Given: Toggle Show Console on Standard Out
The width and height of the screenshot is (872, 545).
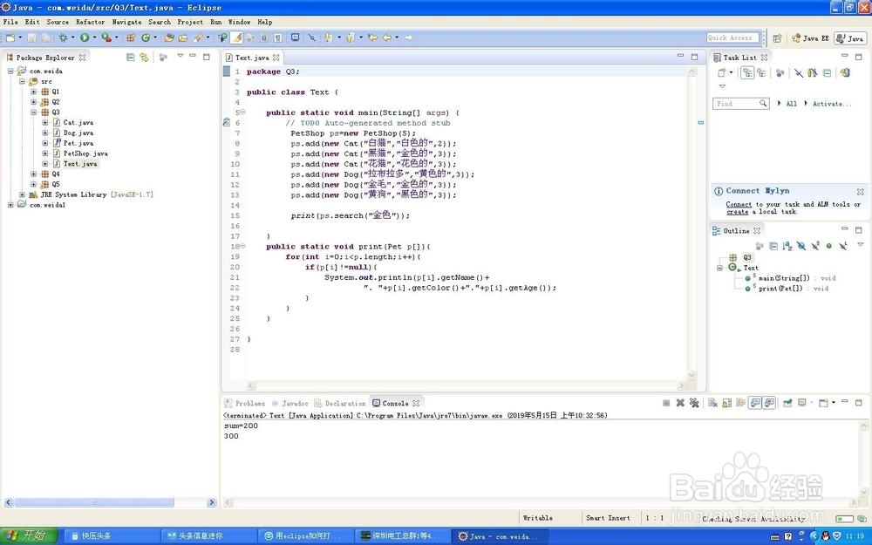Looking at the screenshot, I should (755, 403).
